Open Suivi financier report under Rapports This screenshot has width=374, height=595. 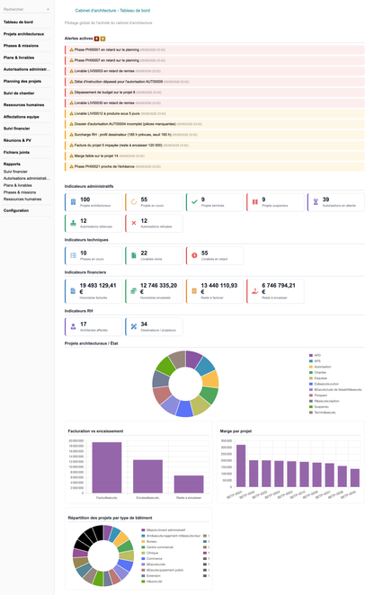(15, 172)
